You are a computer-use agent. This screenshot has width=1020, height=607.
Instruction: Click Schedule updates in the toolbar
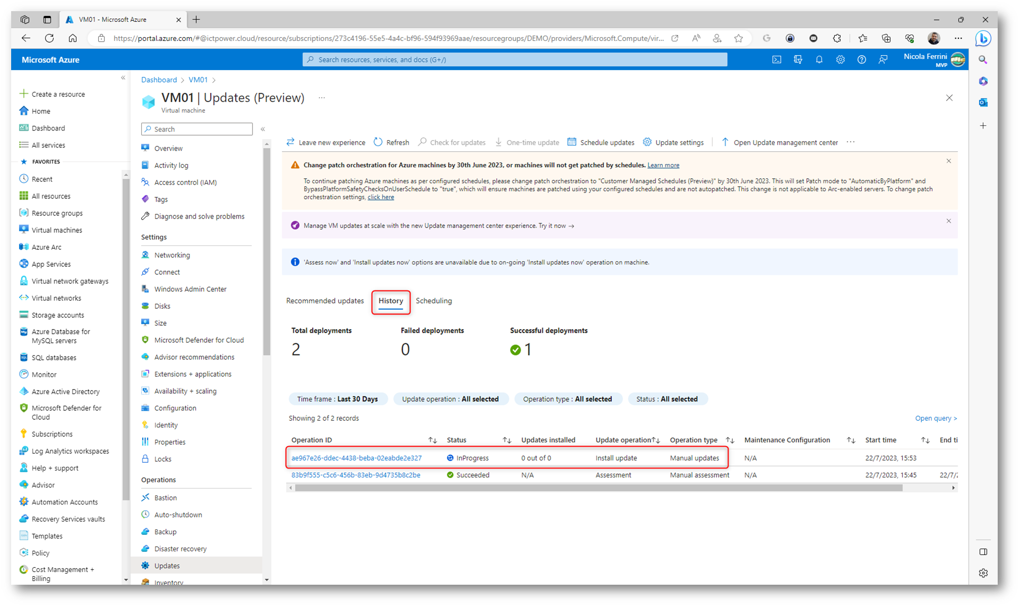pos(601,142)
